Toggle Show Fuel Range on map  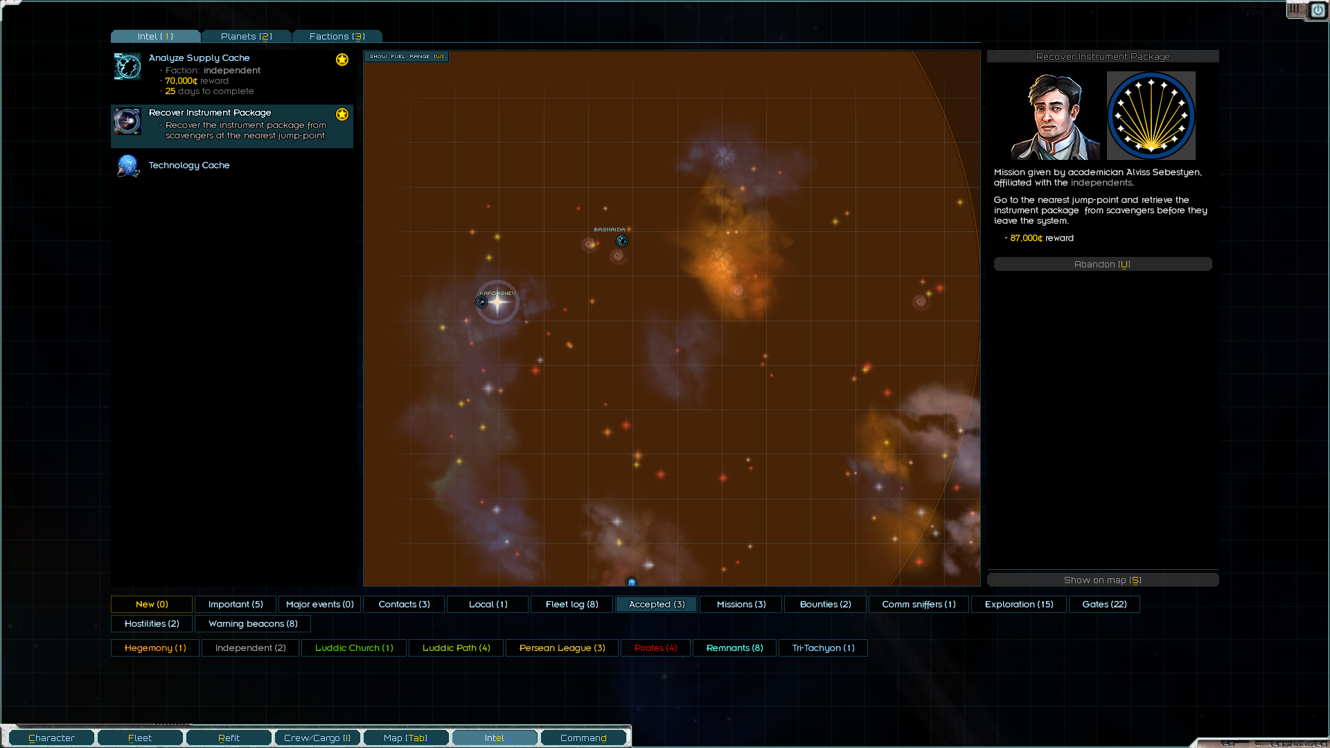coord(407,57)
